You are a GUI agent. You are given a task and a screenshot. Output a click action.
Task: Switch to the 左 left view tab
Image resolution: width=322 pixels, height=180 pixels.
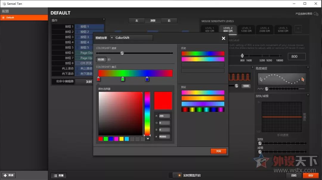pyautogui.click(x=137, y=21)
